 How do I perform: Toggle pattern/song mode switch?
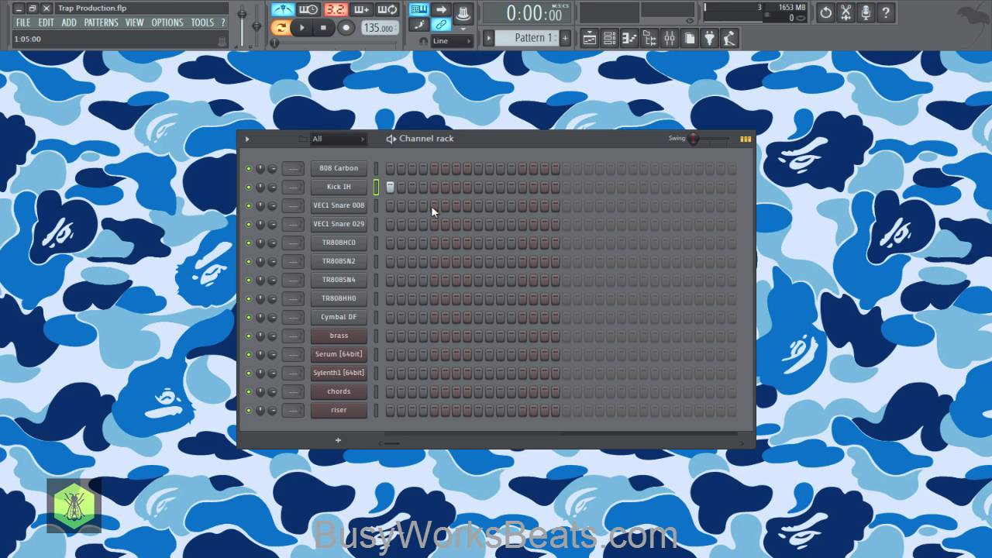[x=280, y=28]
